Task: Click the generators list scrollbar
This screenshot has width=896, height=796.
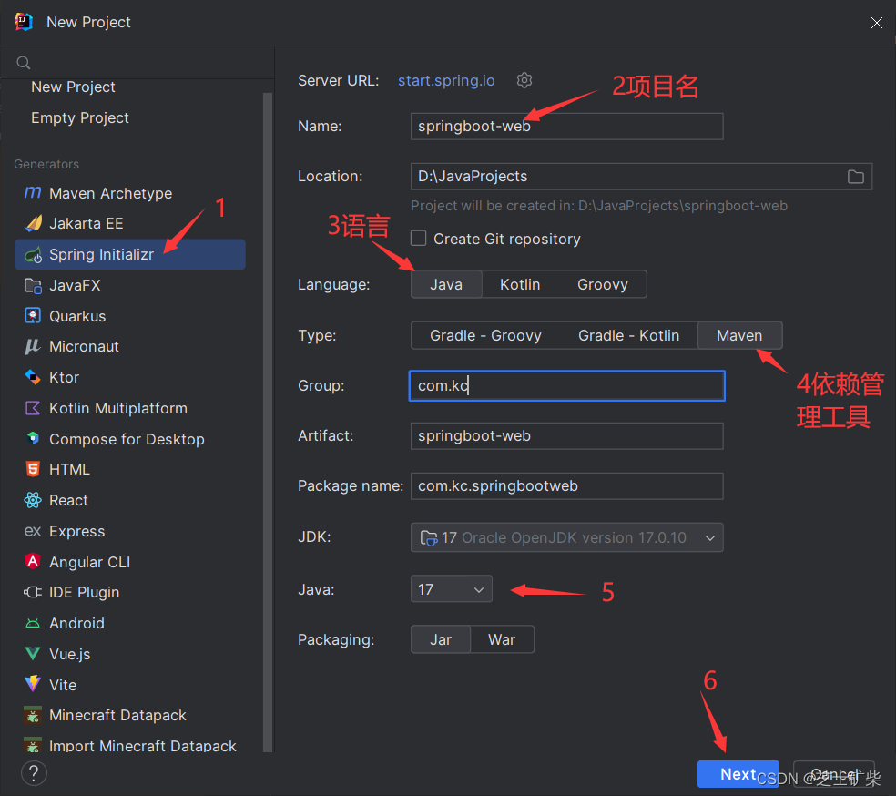Action: click(x=268, y=423)
